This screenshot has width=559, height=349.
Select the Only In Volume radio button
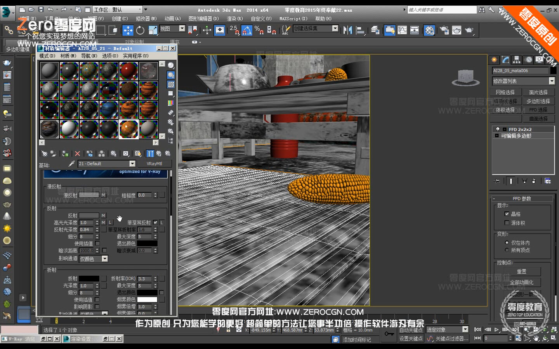click(507, 243)
